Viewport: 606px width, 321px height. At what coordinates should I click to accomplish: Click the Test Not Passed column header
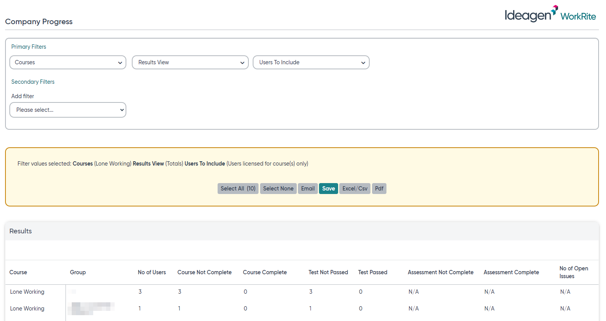coord(328,272)
